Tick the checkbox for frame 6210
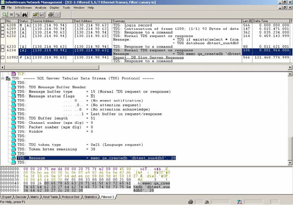 point(3,32)
